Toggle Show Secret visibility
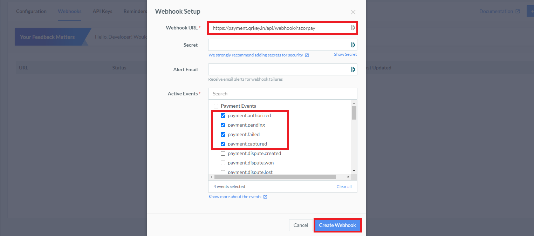 [x=345, y=54]
